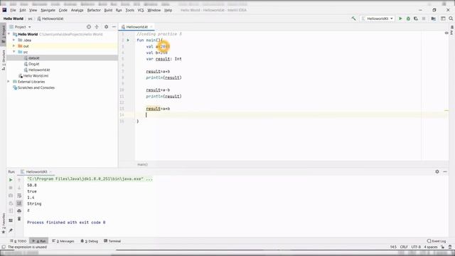Open the Project view selector dropdown

(x=21, y=27)
